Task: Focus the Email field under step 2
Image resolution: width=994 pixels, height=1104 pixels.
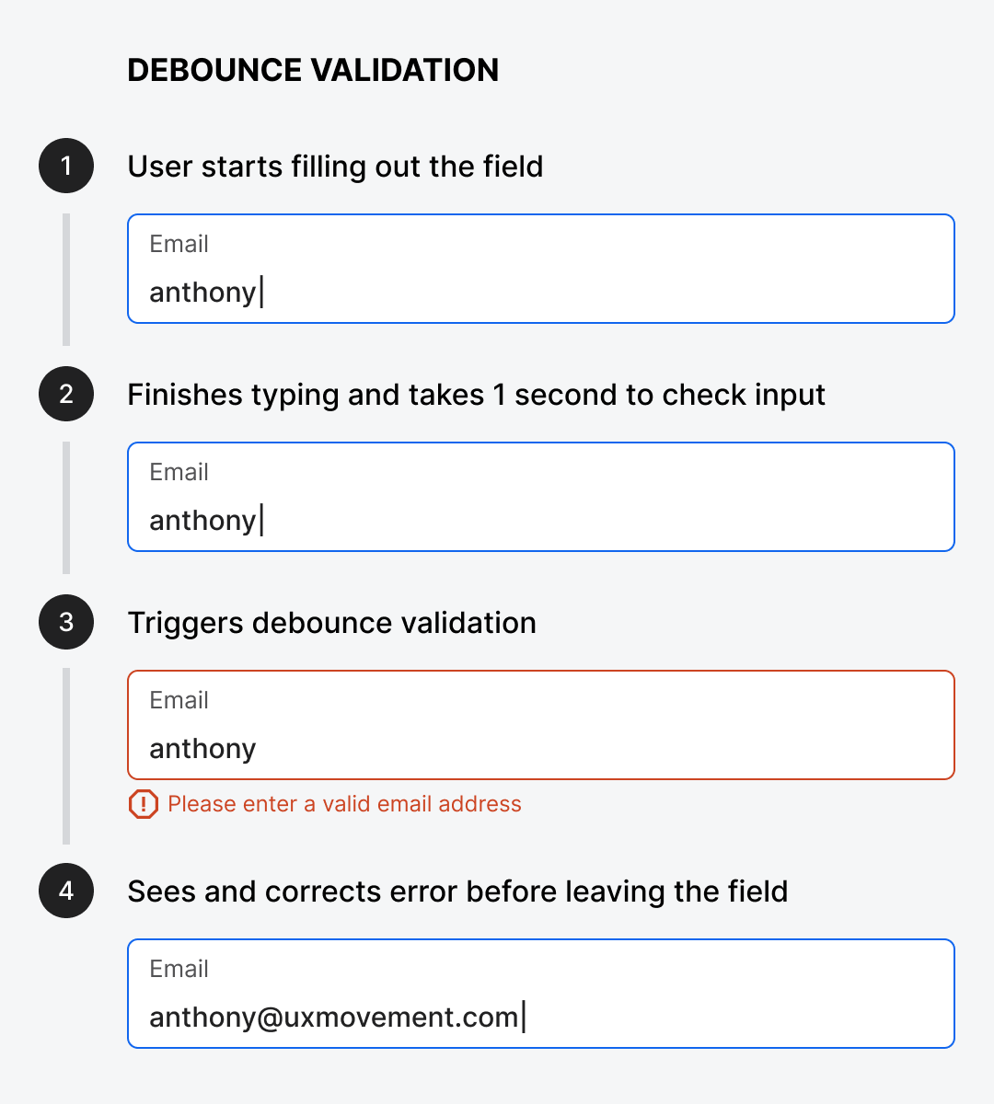Action: click(540, 497)
